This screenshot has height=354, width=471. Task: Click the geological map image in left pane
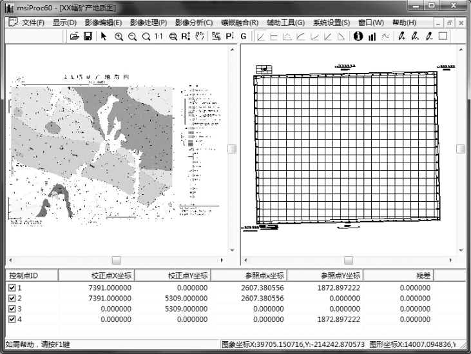click(x=92, y=153)
